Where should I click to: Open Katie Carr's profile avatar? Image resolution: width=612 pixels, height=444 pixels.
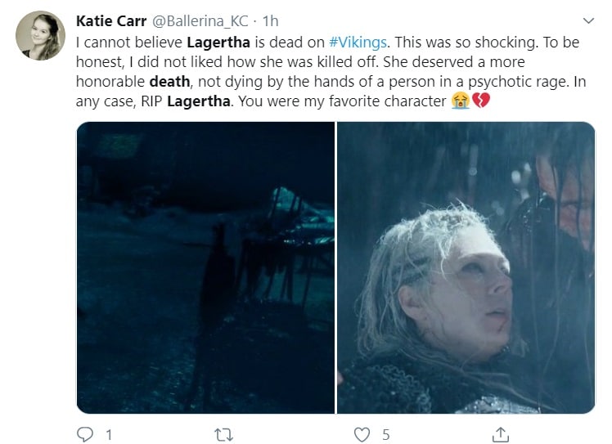(41, 35)
